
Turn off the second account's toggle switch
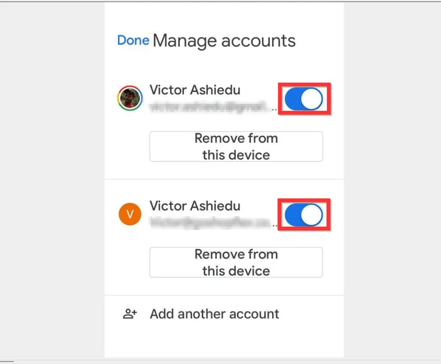tap(304, 215)
